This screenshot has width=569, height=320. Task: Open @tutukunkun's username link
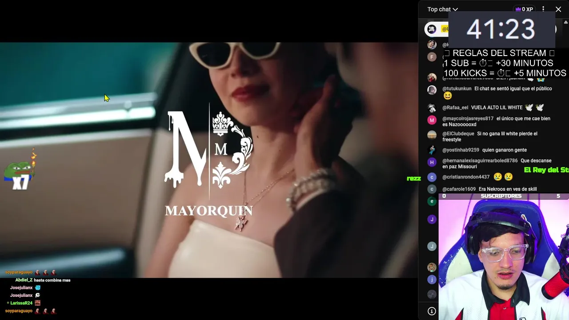click(457, 88)
